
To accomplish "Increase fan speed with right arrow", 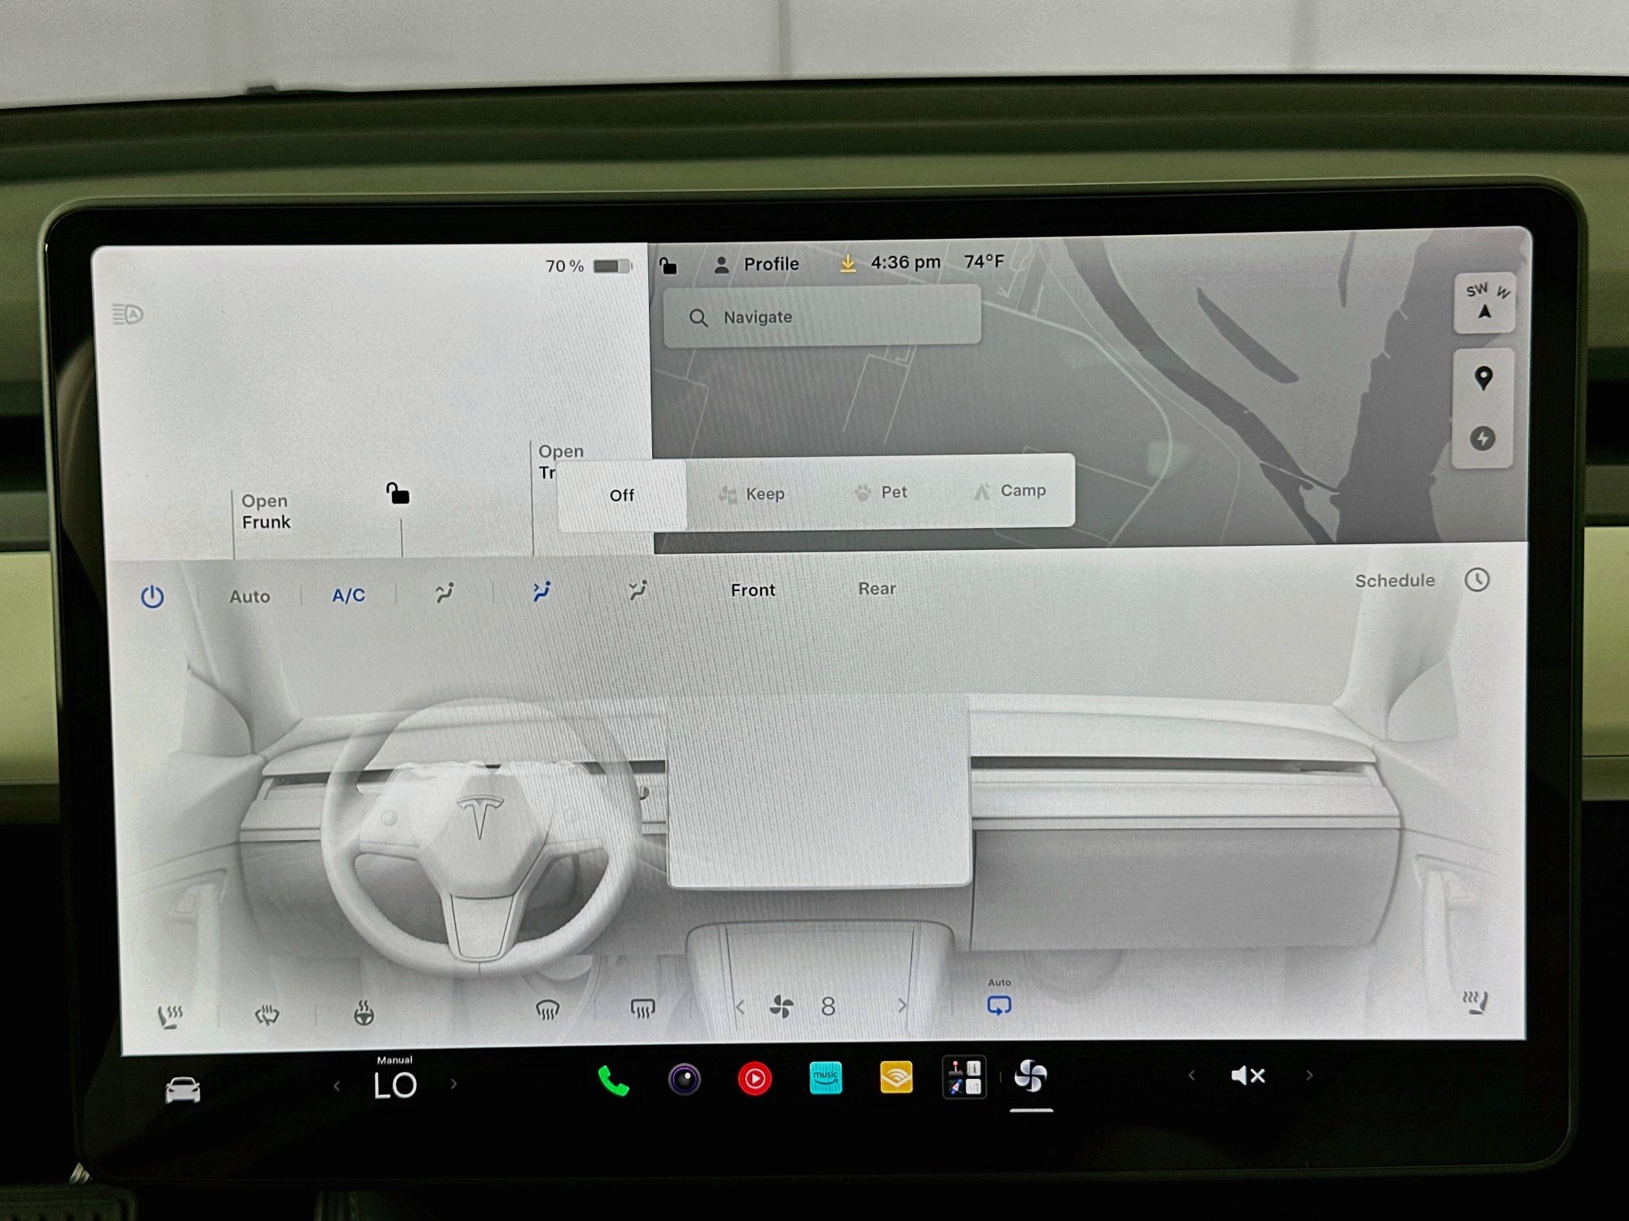I will point(903,1005).
